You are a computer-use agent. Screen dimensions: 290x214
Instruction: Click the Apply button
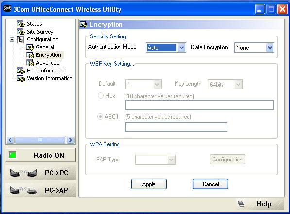149,184
